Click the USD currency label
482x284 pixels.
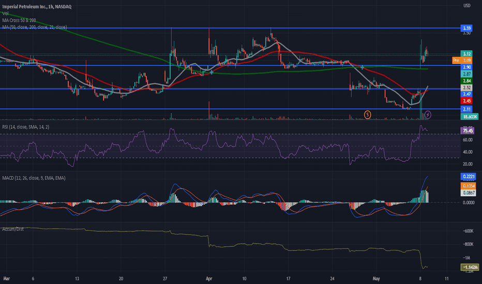[466, 6]
